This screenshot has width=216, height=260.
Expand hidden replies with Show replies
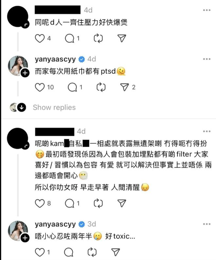[54, 108]
